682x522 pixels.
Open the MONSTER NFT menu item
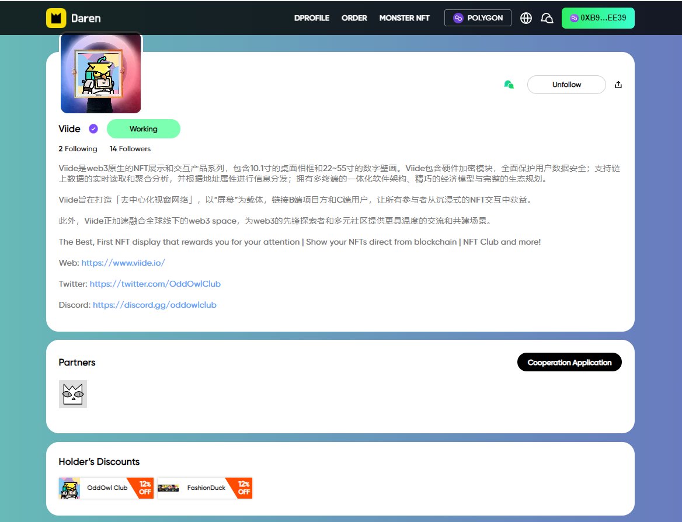click(404, 18)
